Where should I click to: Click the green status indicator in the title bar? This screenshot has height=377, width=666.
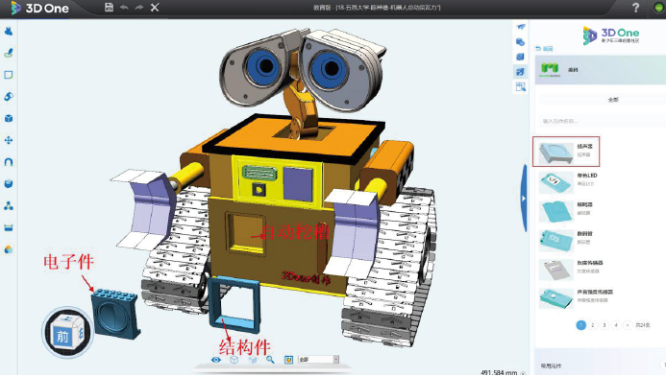point(658,8)
